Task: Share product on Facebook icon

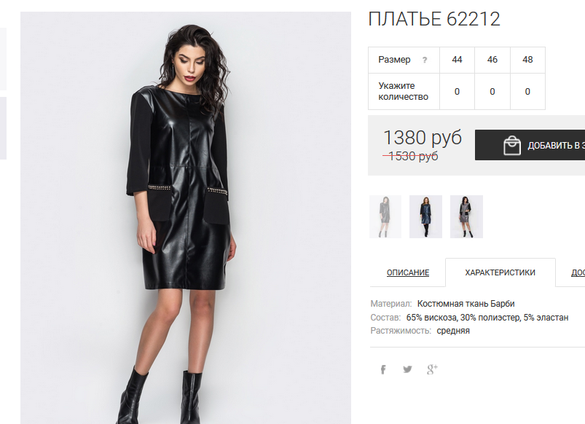Action: 382,369
